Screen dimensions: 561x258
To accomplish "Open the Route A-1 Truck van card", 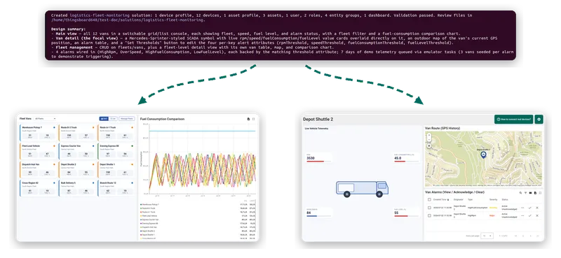I will 116,133.
